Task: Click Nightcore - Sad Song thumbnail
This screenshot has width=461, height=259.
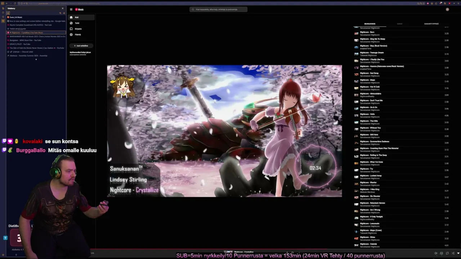Action: coord(356,74)
